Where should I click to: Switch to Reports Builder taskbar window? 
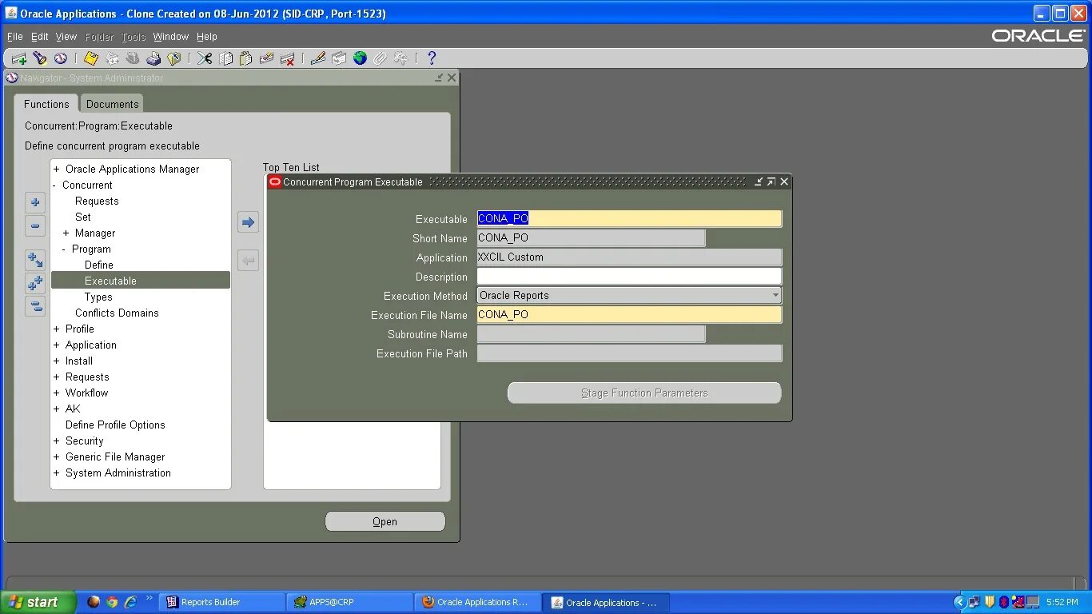point(221,602)
